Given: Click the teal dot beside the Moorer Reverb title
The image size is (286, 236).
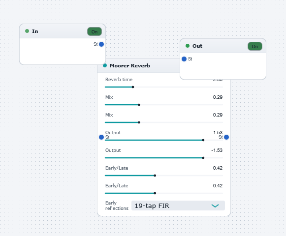Looking at the screenshot, I should (105, 65).
